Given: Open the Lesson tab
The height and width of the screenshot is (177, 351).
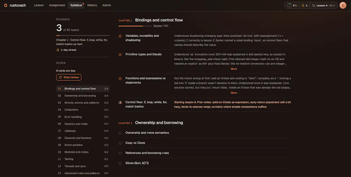Looking at the screenshot, I should (39, 5).
